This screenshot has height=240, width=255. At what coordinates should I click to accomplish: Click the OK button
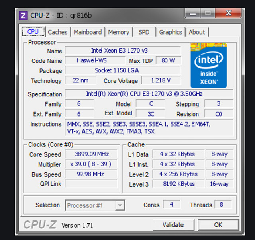pyautogui.click(x=218, y=225)
